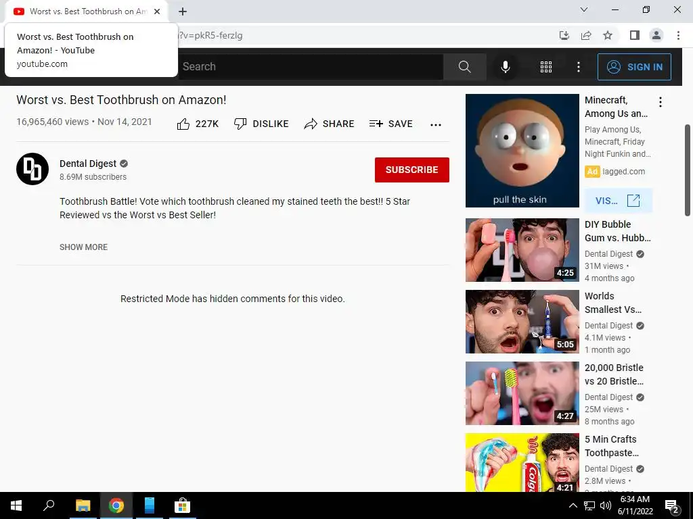
Task: Open DIY Bubble Gum vs. Hubba video thumbnail
Action: pyautogui.click(x=522, y=250)
